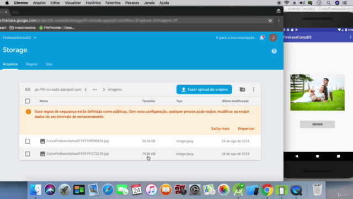Viewport: 353px width, 199px height.
Task: Tap the emulator Back navigation button
Action: 297,156
